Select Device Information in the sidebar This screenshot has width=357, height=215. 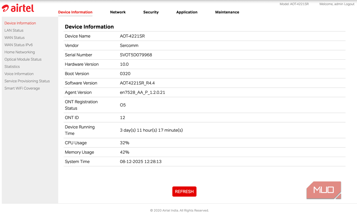[20, 23]
